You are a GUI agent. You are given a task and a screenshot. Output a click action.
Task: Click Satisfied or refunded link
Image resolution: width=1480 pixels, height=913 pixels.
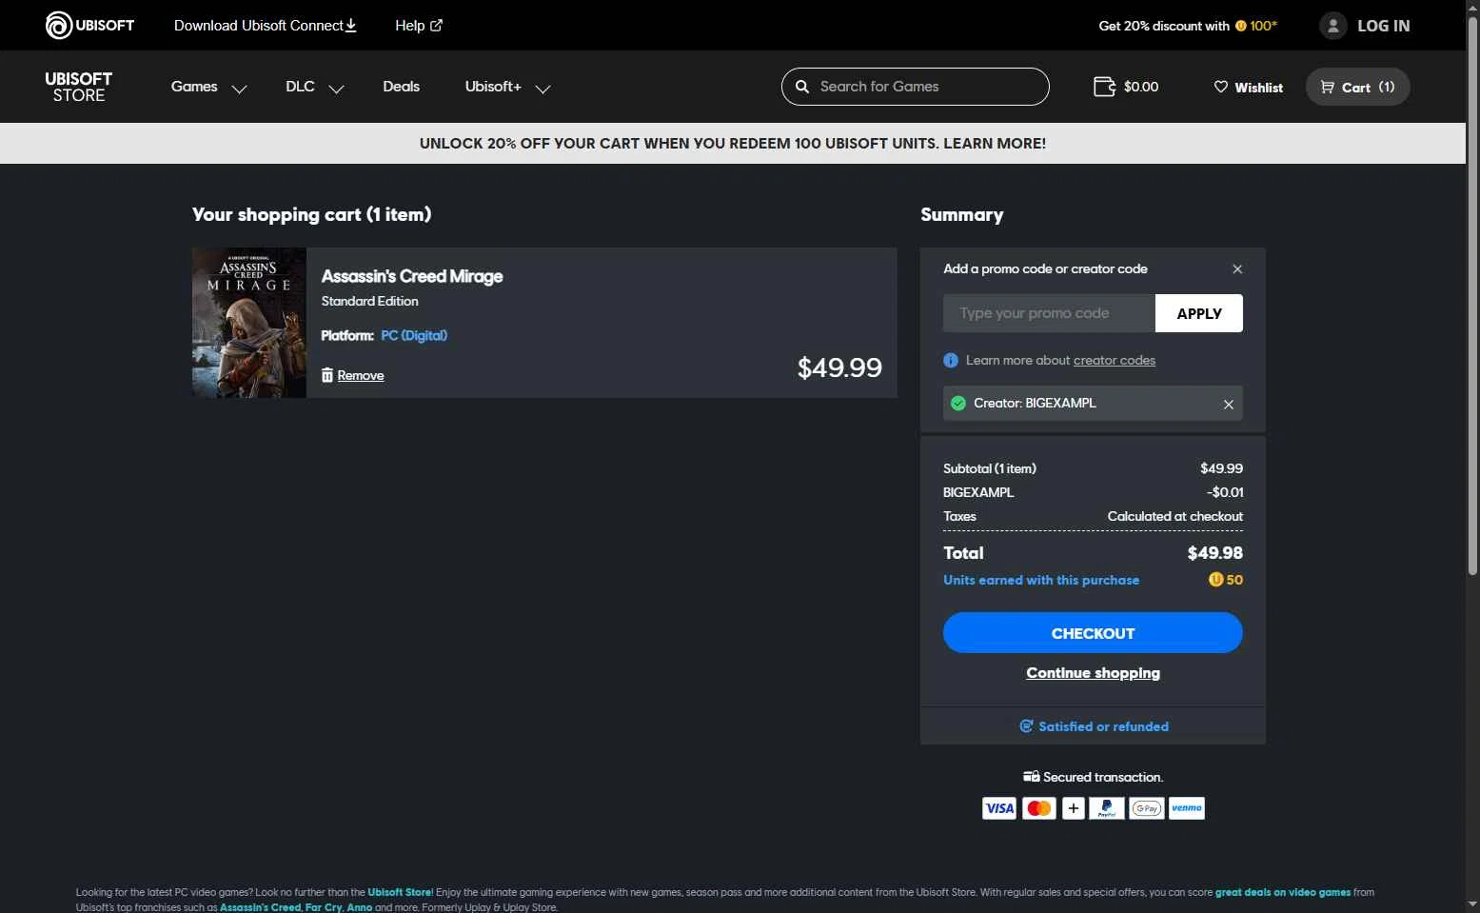1103,726
